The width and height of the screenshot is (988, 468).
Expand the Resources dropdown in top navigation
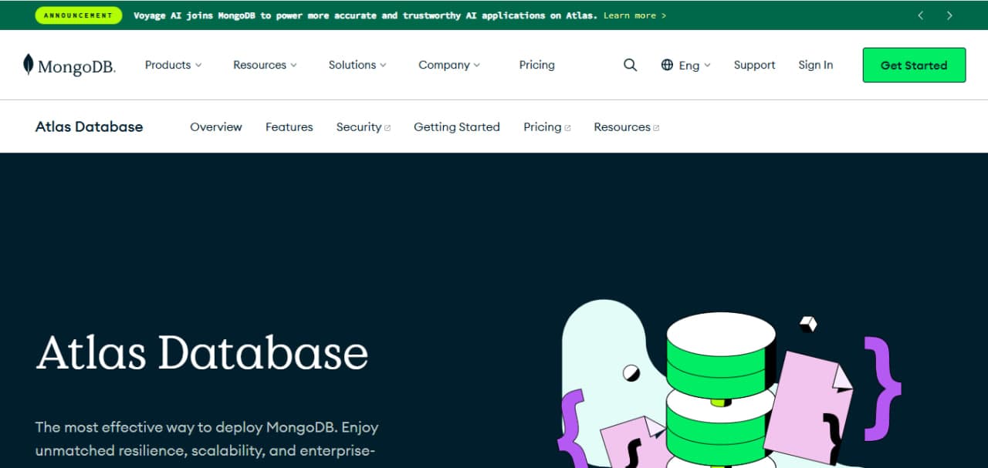pyautogui.click(x=265, y=65)
